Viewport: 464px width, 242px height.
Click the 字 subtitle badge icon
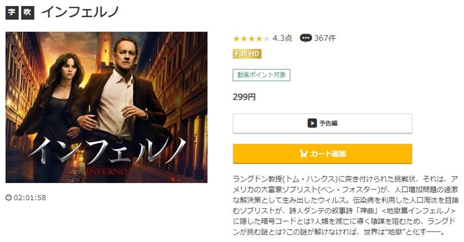12,13
